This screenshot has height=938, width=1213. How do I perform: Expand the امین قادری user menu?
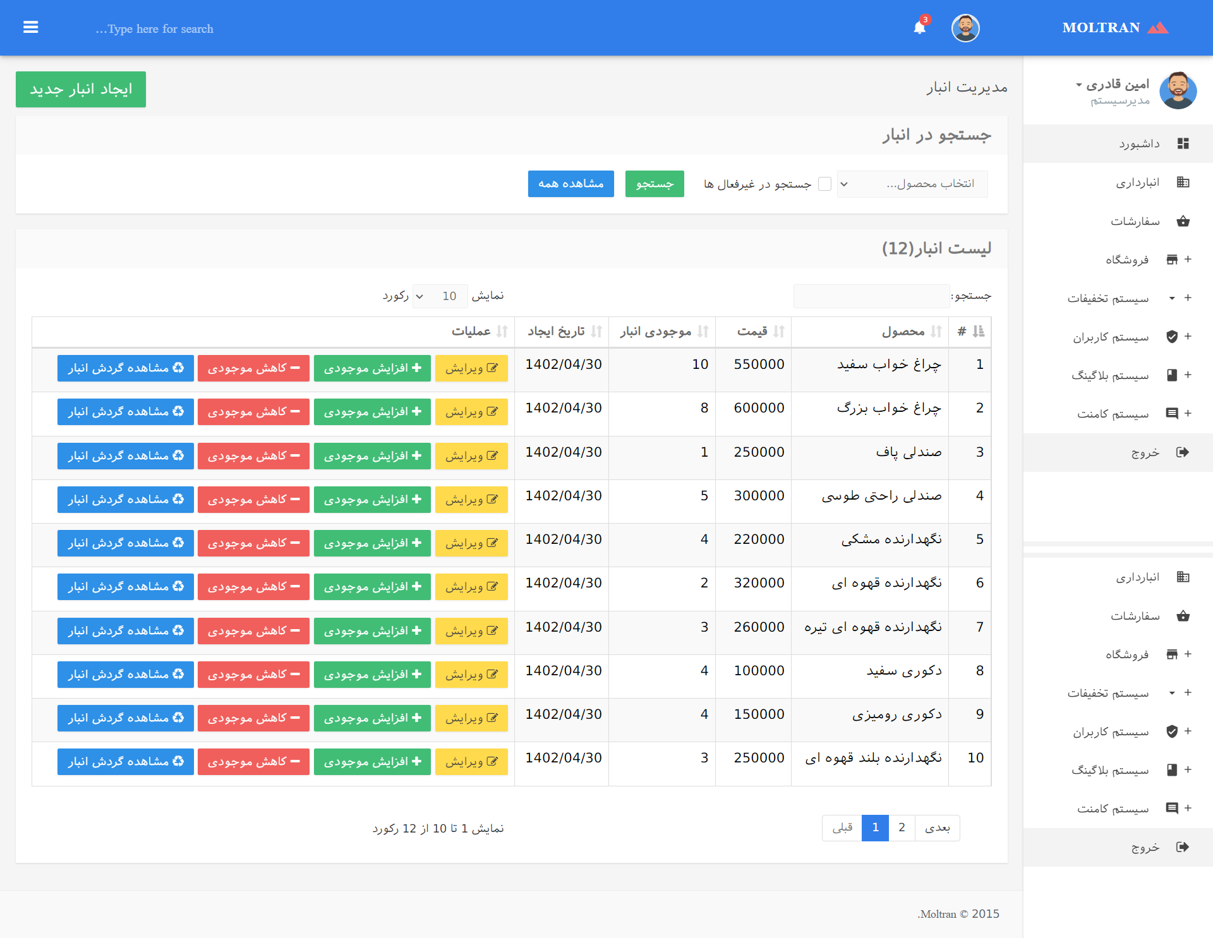(x=1113, y=85)
